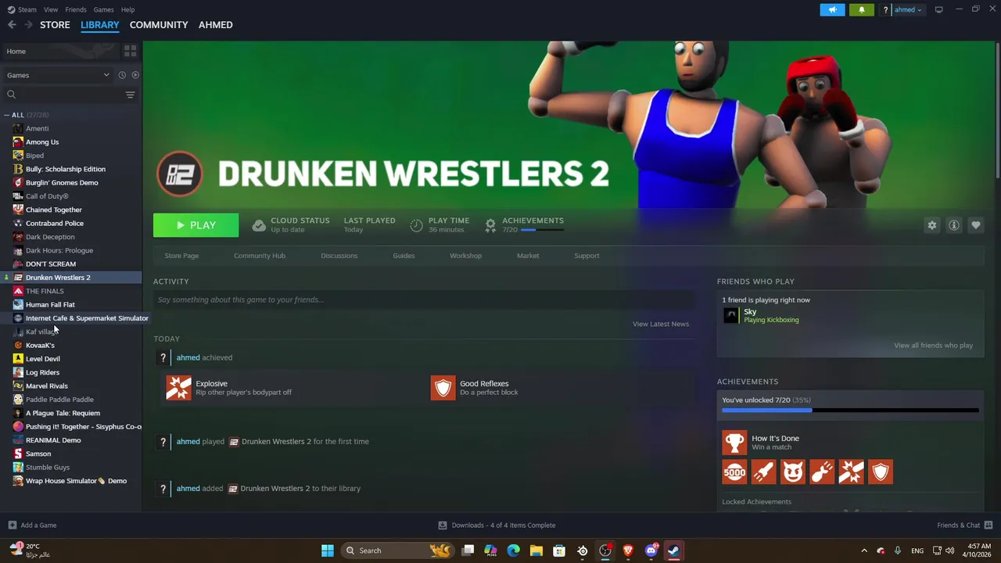Click the How It's Done trophy icon

tap(734, 442)
